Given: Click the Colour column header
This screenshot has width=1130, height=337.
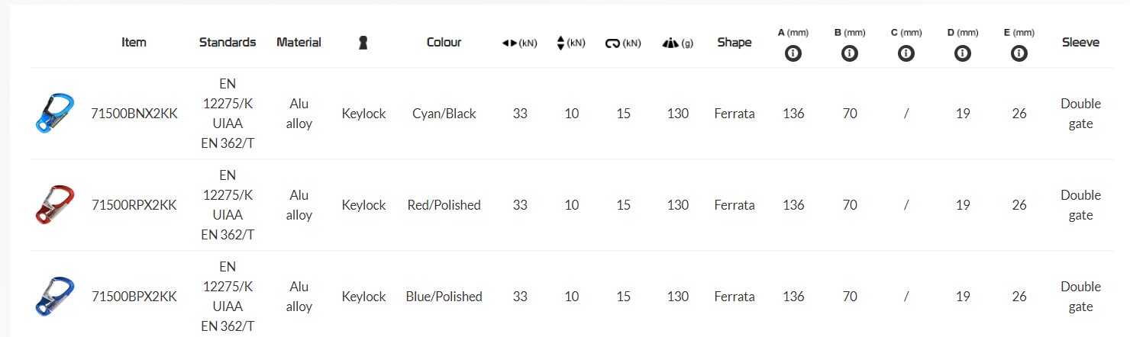Looking at the screenshot, I should pos(444,43).
